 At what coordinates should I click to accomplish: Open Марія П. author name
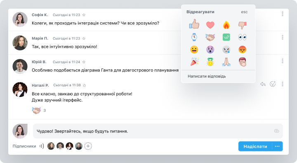tap(40, 38)
